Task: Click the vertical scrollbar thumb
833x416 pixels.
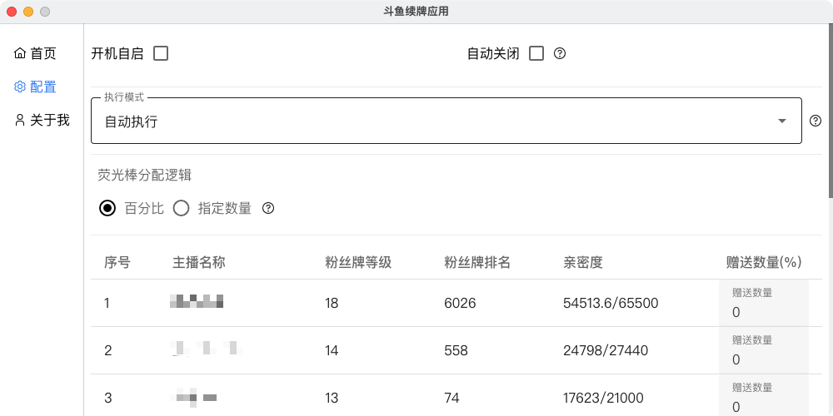Action: (x=831, y=111)
